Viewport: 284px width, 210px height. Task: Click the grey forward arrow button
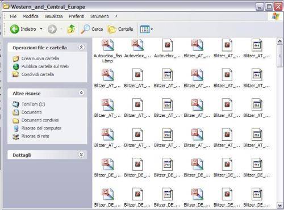[52, 29]
